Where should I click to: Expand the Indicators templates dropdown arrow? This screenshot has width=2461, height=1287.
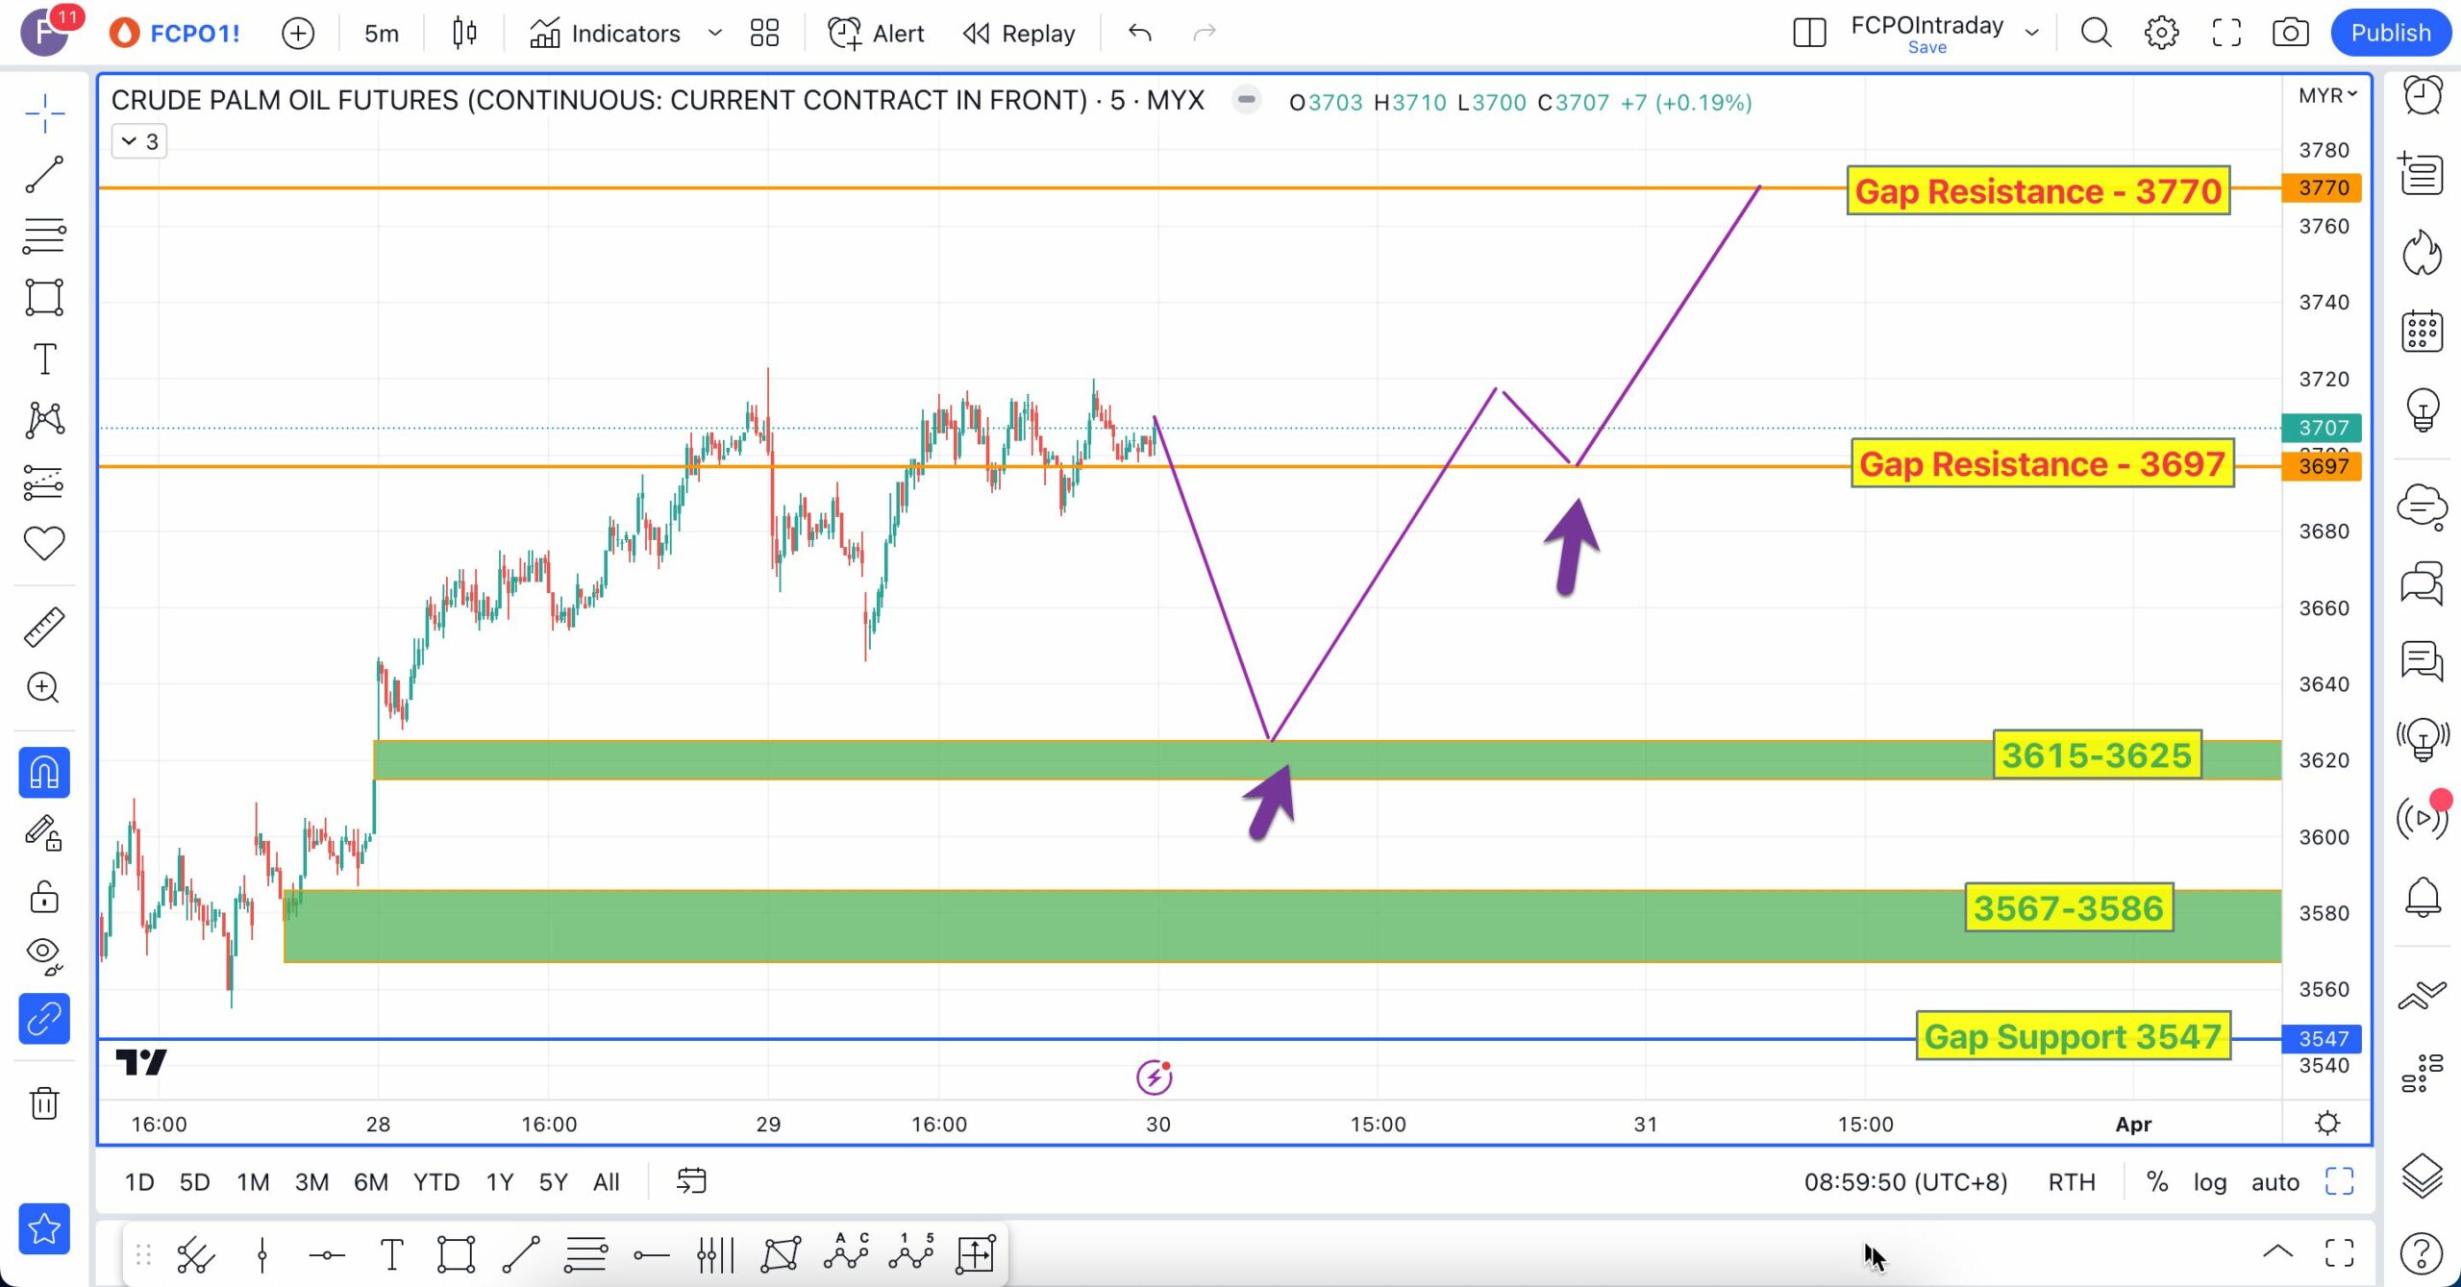point(715,34)
